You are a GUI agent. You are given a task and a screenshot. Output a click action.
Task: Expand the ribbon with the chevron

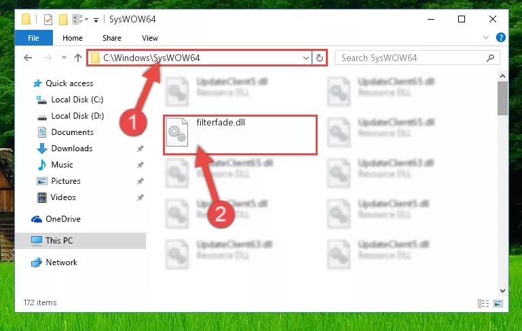point(486,37)
